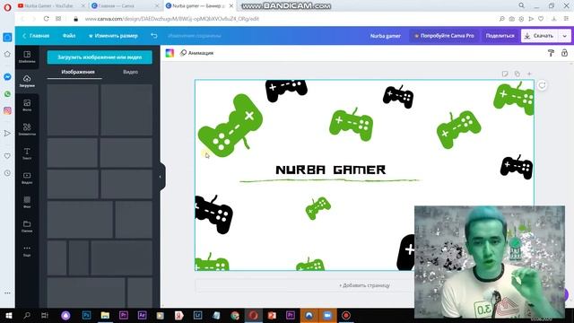Image resolution: width=574 pixels, height=323 pixels.
Task: Open Messenger in Opera sidebar
Action: pyautogui.click(x=7, y=77)
